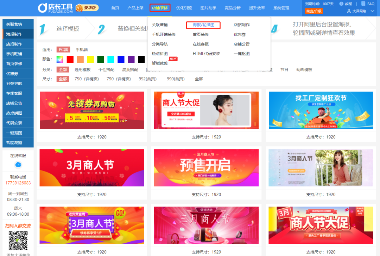Screen dimensions: 380x256
Task: Click the online customer service chat icon
Action: [18, 165]
